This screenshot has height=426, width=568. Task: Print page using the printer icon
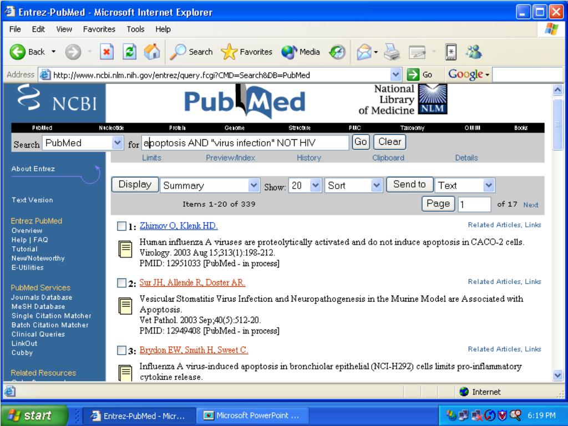click(x=392, y=52)
